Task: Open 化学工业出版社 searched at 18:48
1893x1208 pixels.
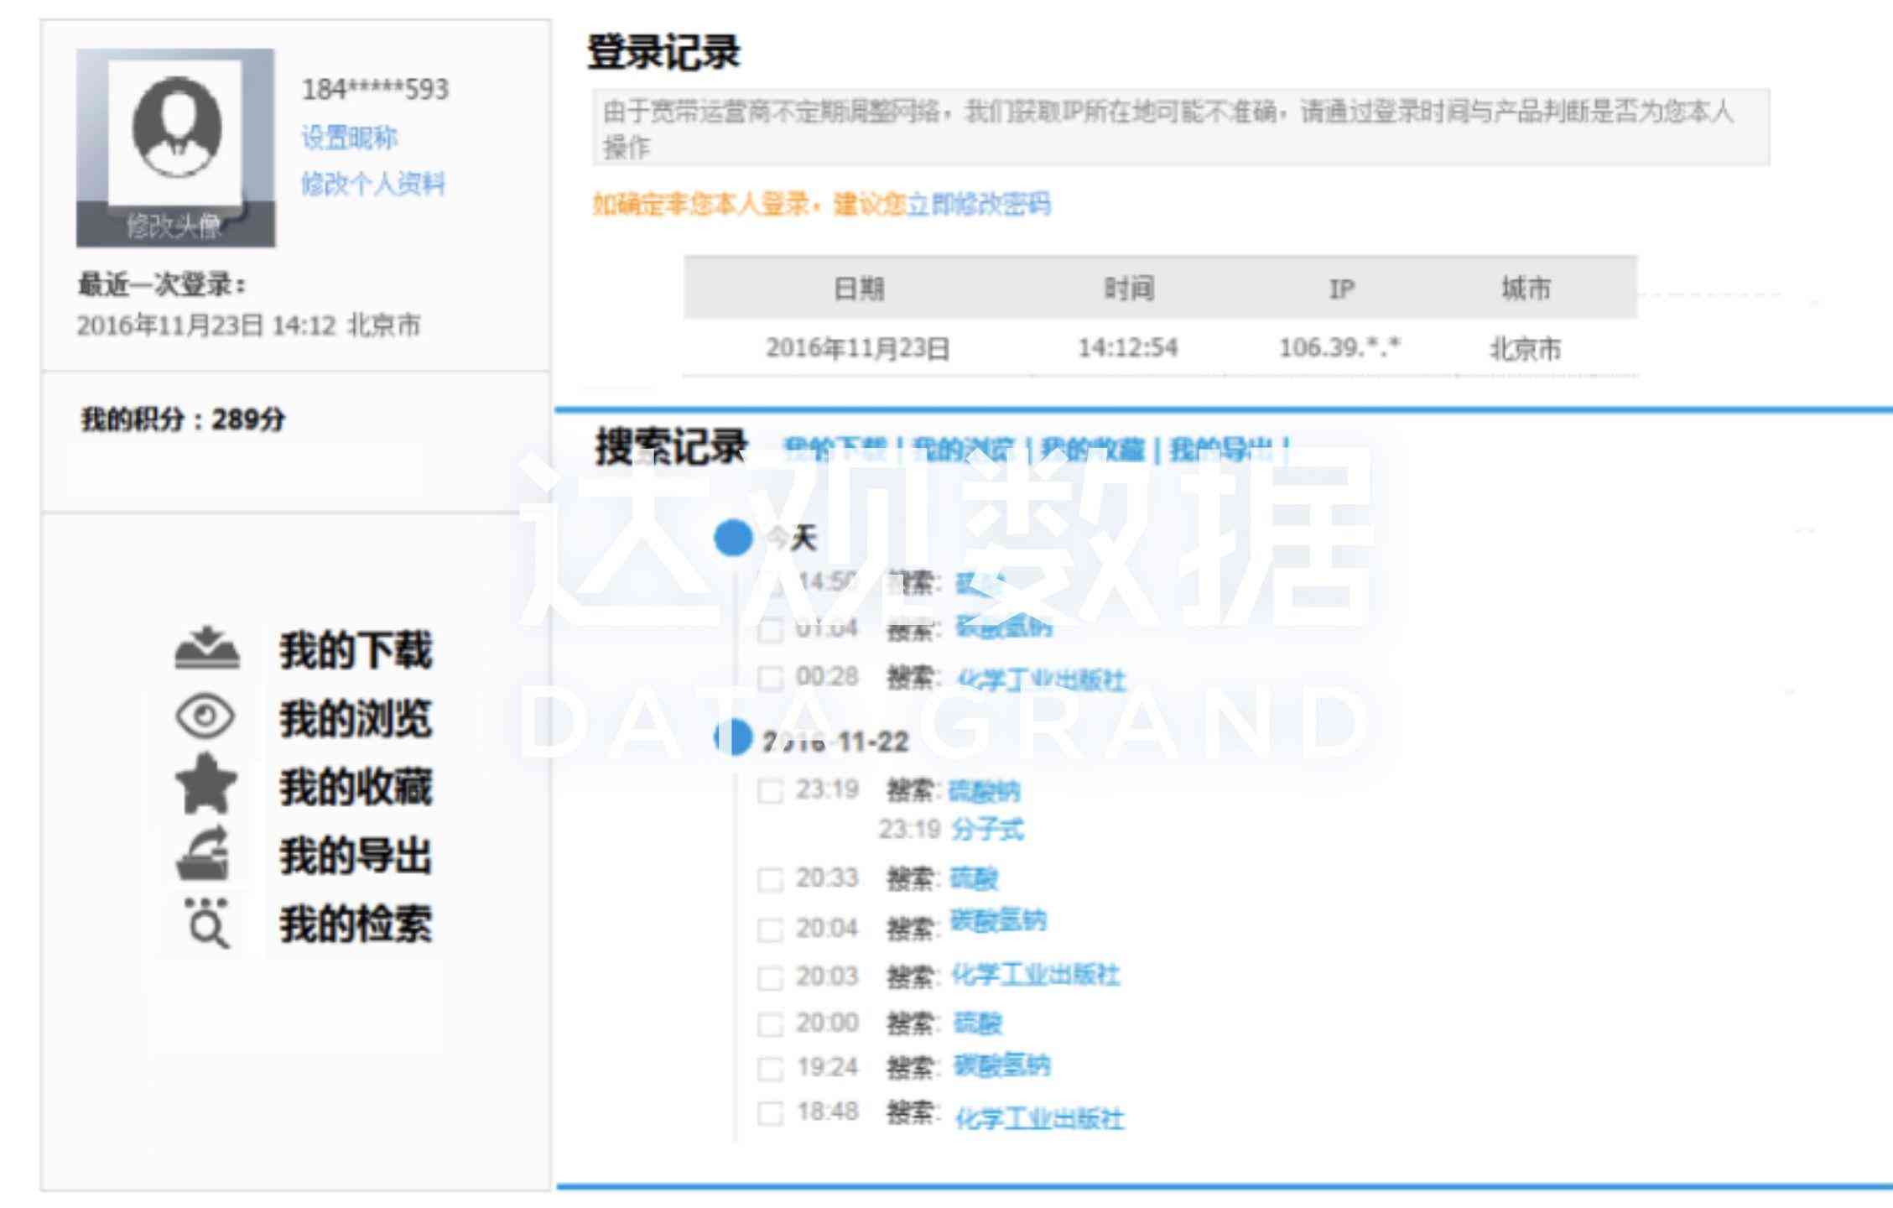Action: click(x=1040, y=1119)
